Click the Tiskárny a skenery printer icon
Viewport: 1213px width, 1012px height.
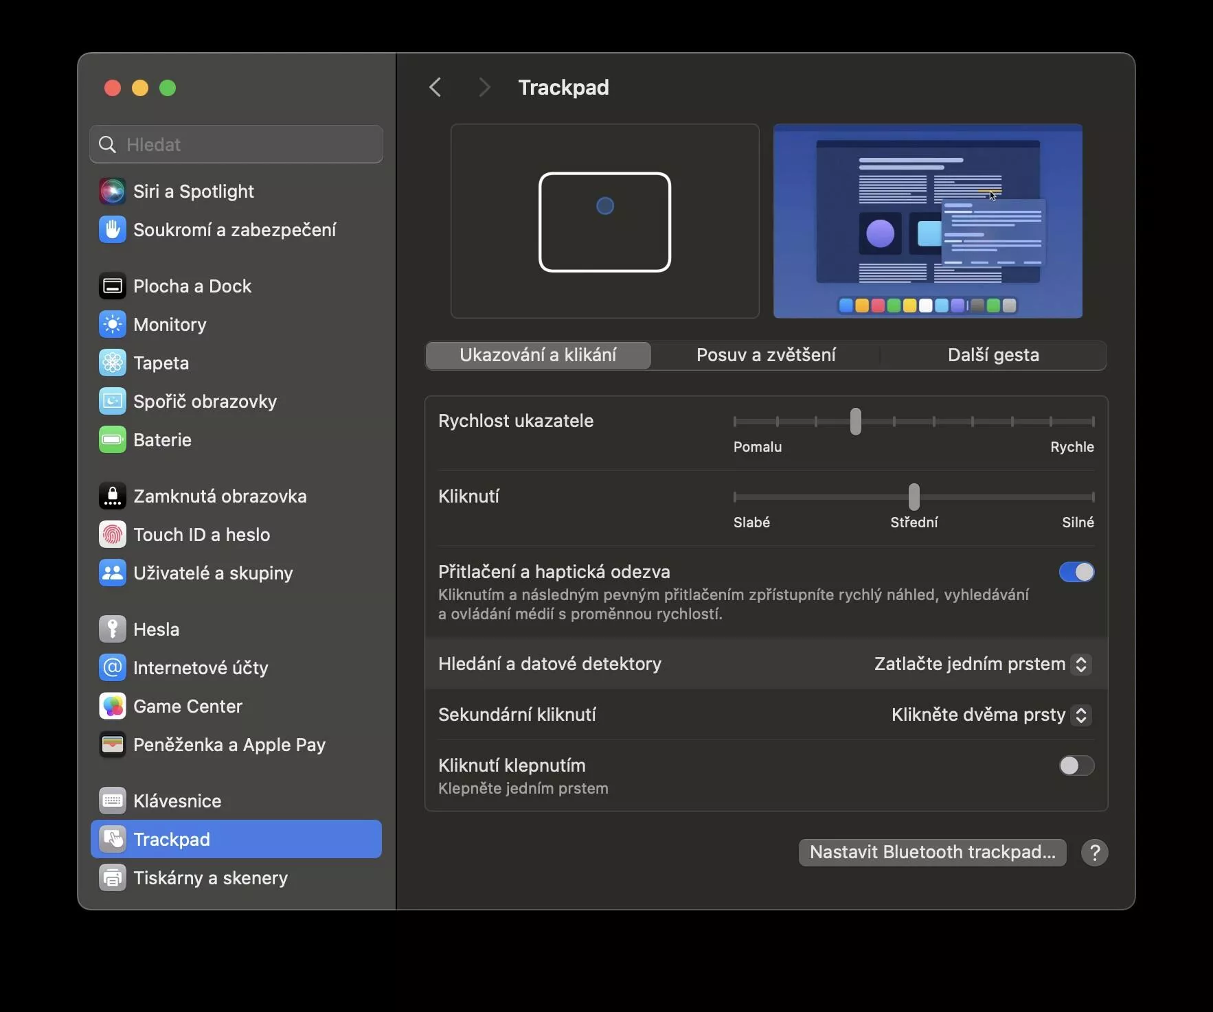[x=112, y=878]
